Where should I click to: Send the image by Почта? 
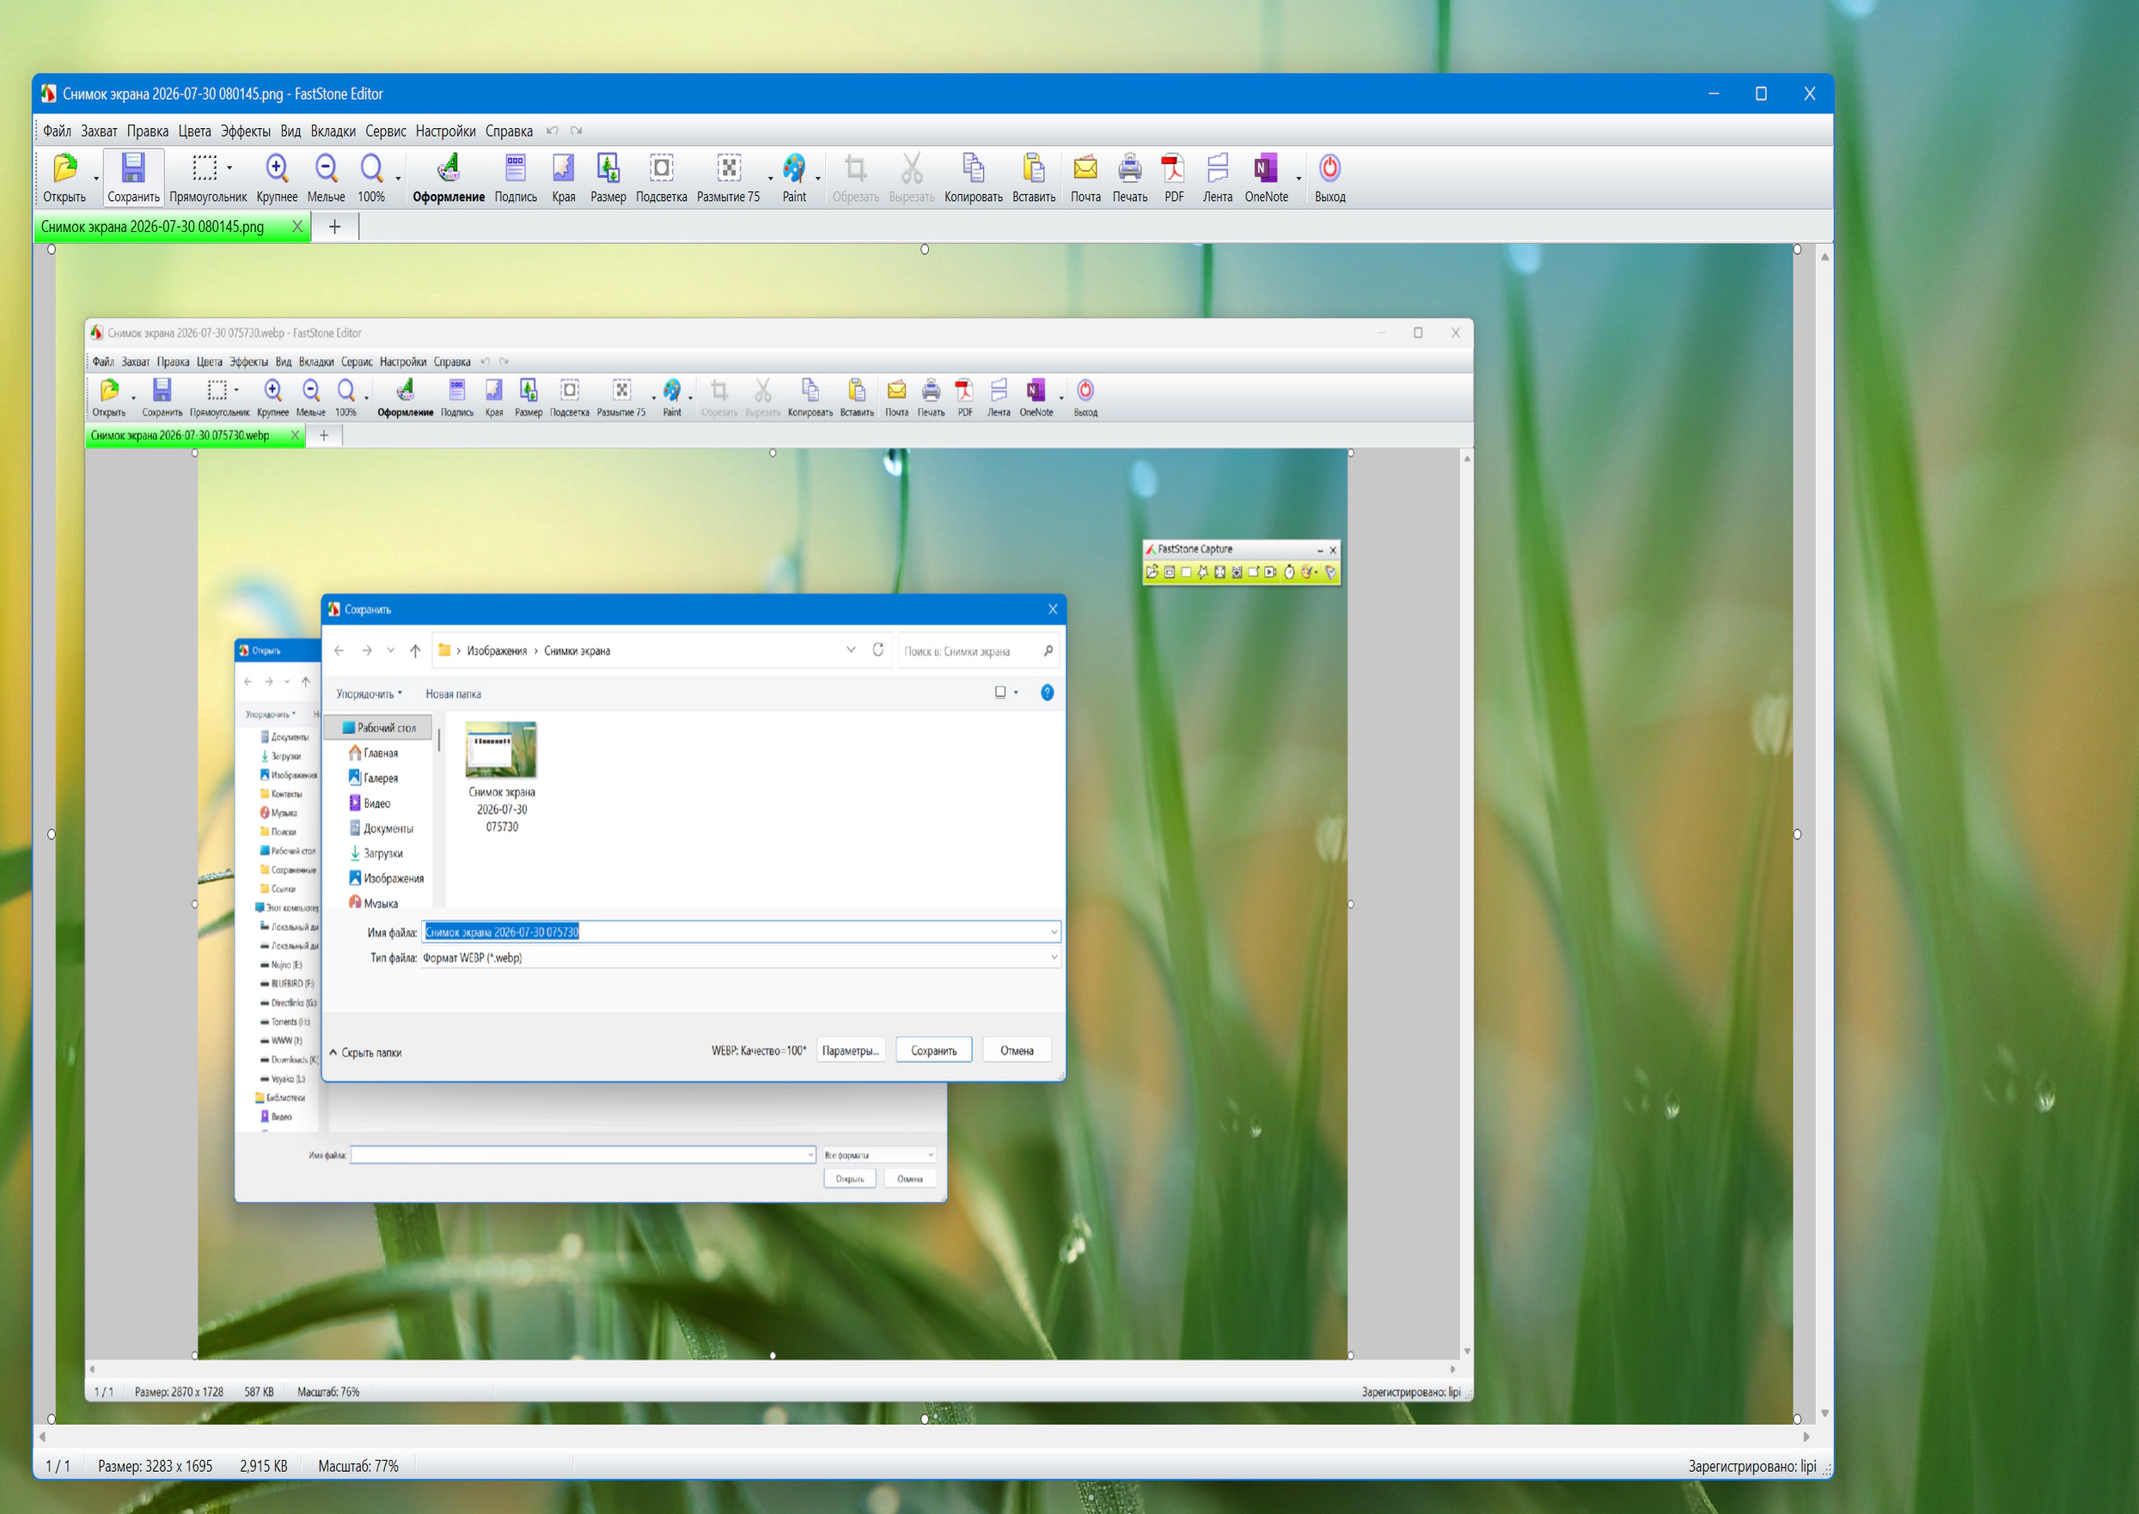click(1085, 177)
